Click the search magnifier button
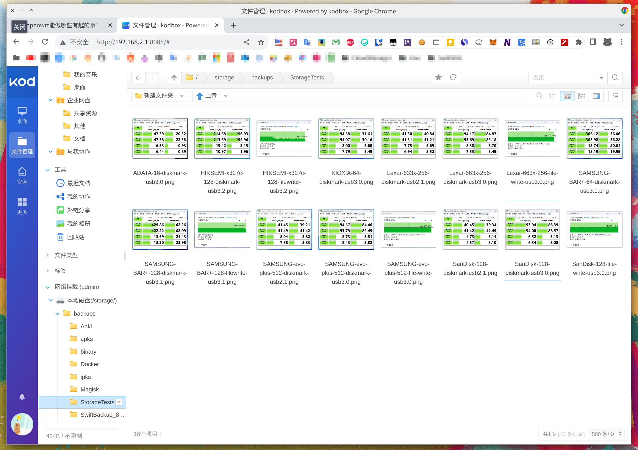638x450 pixels. [615, 78]
